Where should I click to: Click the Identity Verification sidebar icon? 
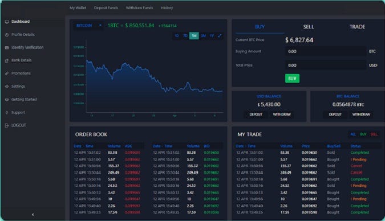[7, 48]
